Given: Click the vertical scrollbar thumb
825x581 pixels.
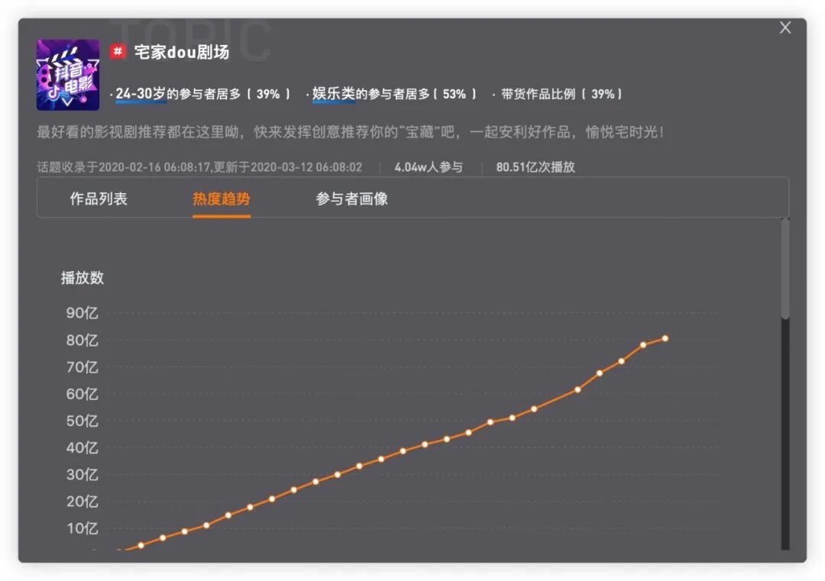Looking at the screenshot, I should pos(785,270).
